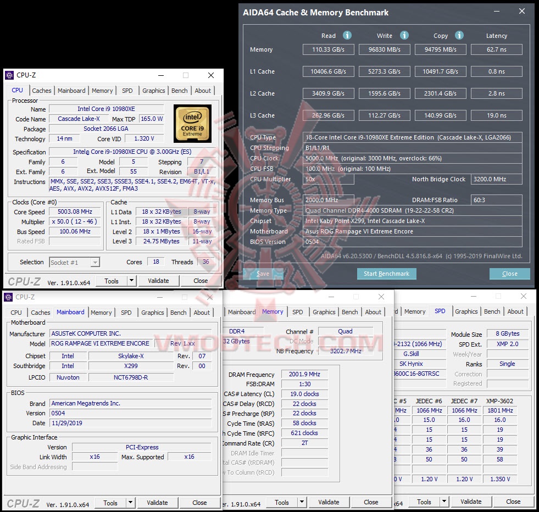Viewport: 539px width, 512px height.
Task: Click the Intel Core i9 Extreme logo
Action: click(x=192, y=124)
